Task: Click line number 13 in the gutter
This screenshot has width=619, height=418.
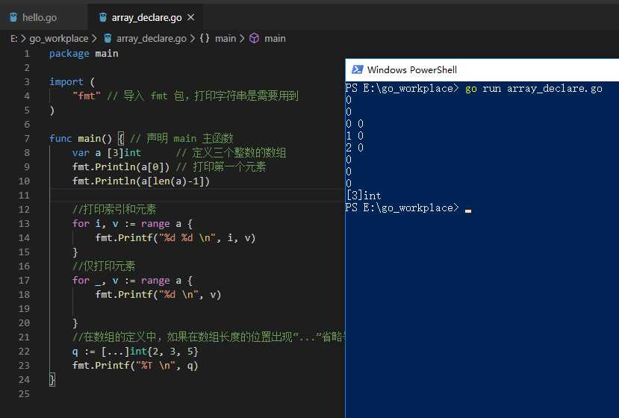Action: coord(24,223)
